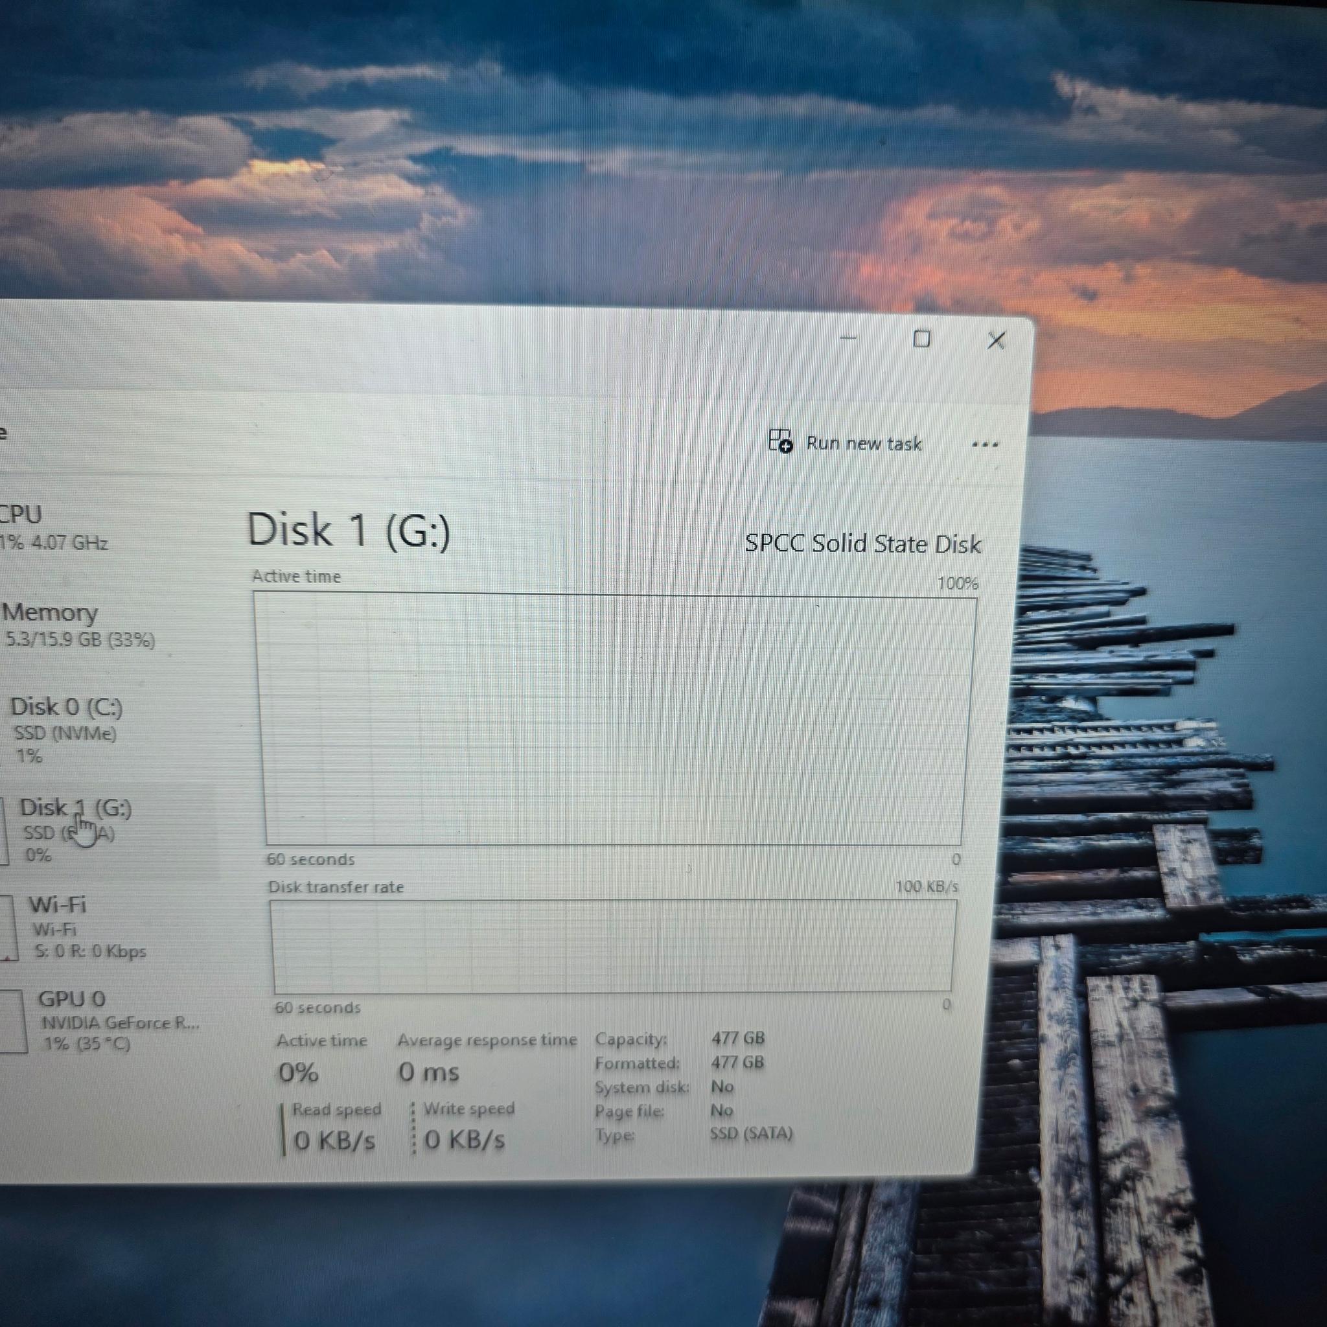Select Disk 0 (C:) entry

(x=67, y=731)
